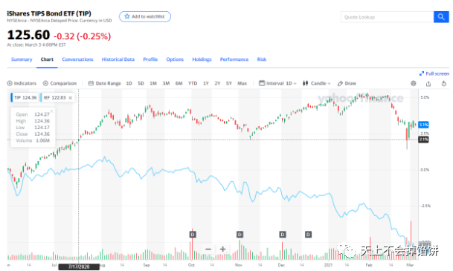Select the 1M range

pos(153,83)
